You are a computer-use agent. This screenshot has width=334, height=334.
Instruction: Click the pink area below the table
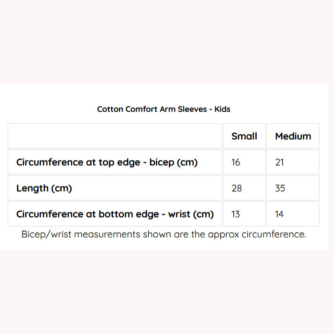point(167,293)
